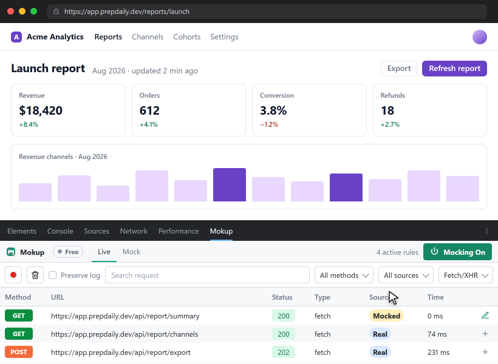Select the api/report/summary request URL
This screenshot has height=364, width=498.
click(125, 316)
